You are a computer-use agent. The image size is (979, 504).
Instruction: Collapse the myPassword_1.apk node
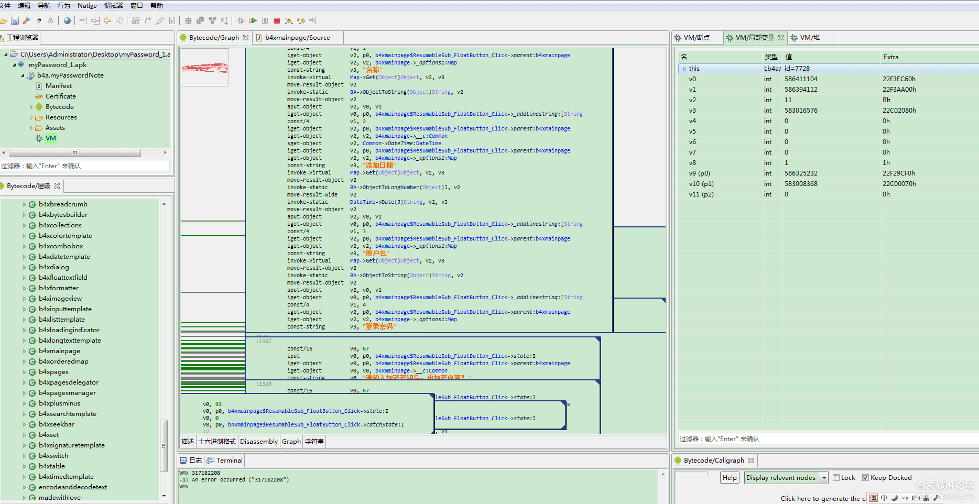pyautogui.click(x=14, y=65)
